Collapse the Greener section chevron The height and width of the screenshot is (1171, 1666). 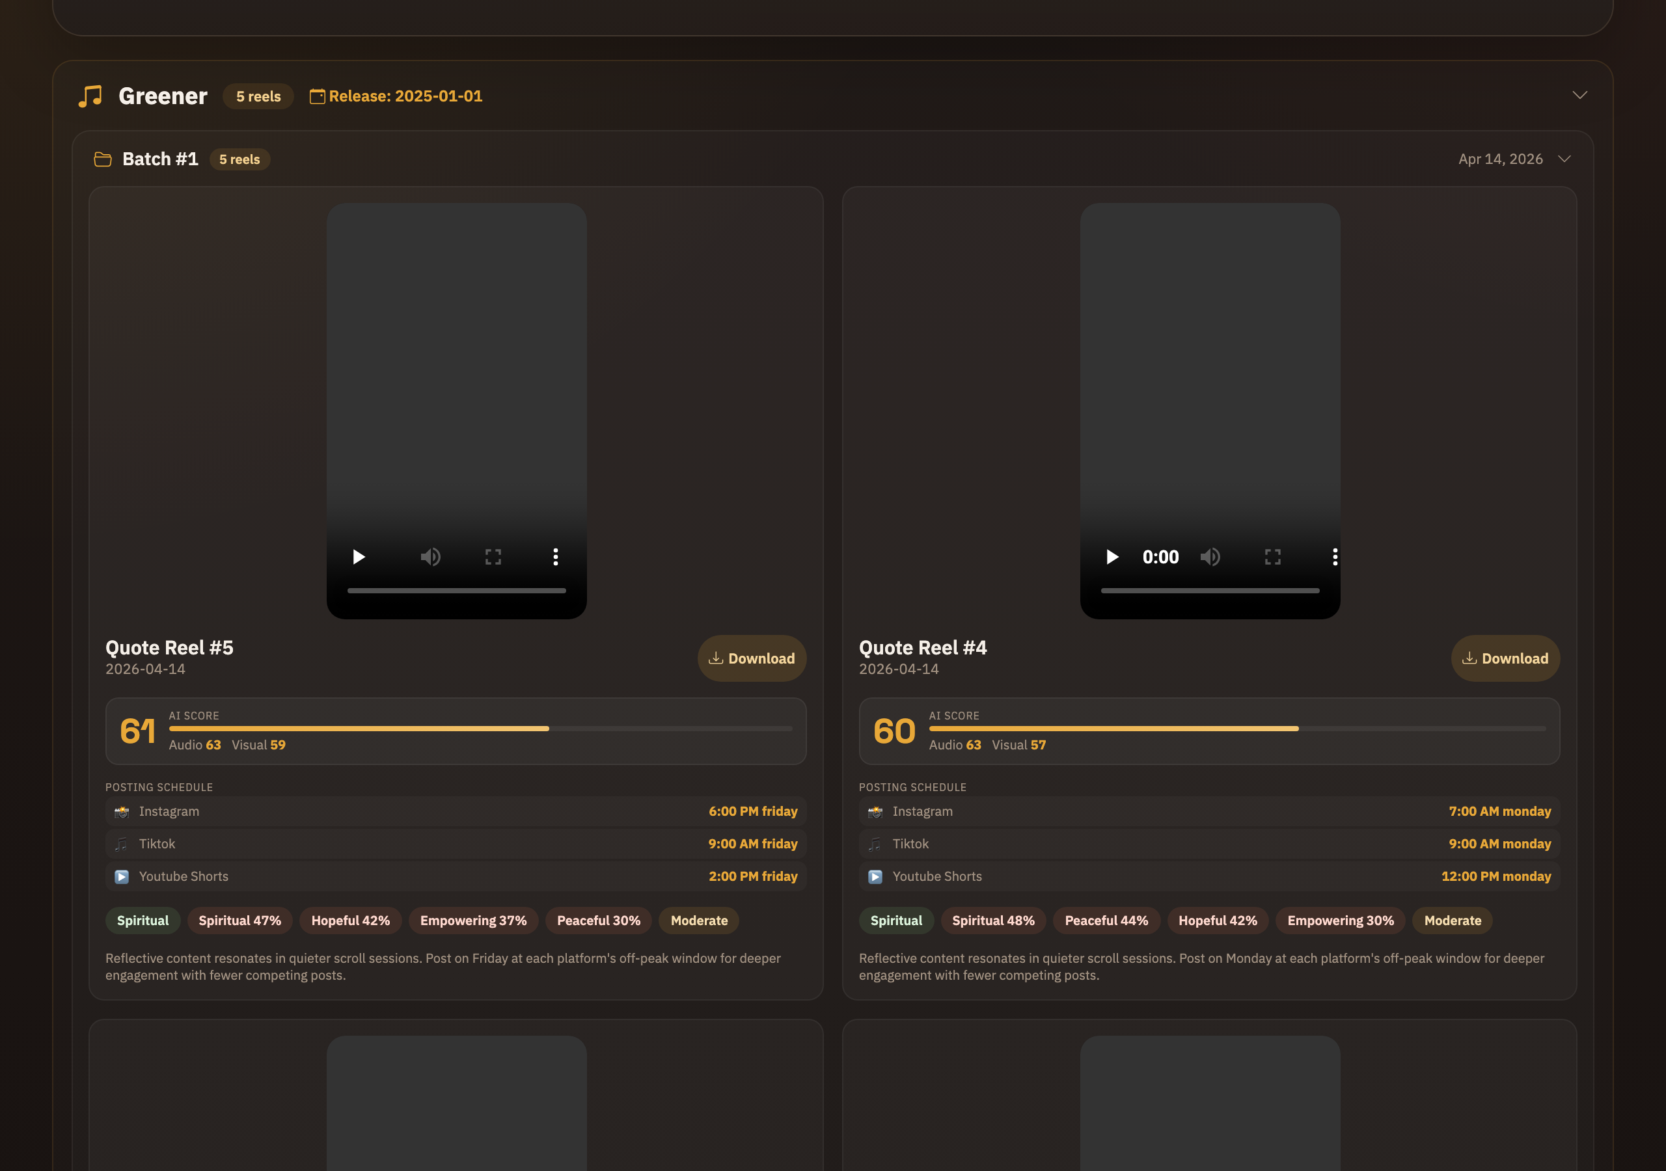[x=1579, y=96]
